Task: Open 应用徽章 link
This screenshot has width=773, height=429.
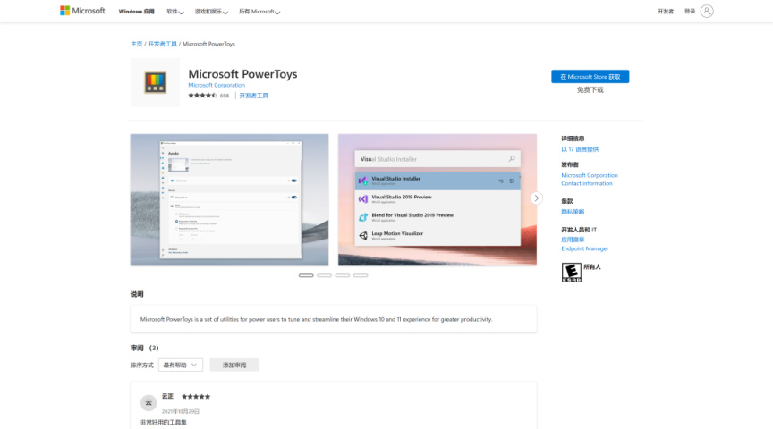Action: click(x=573, y=240)
